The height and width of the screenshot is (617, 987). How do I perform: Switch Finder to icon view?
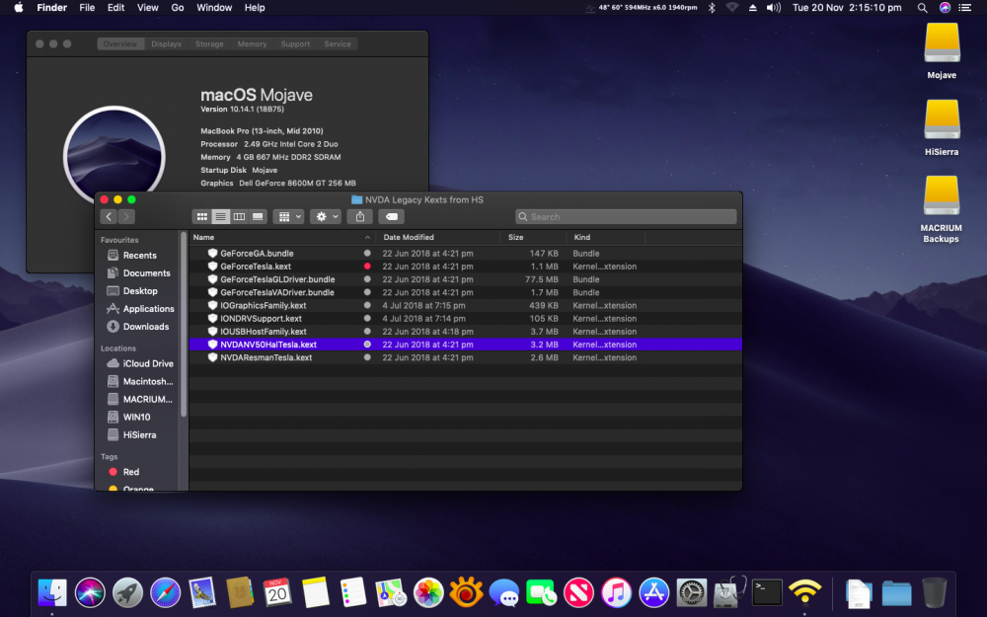pyautogui.click(x=201, y=216)
